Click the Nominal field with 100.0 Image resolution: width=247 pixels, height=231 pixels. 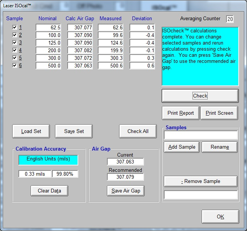(x=48, y=35)
